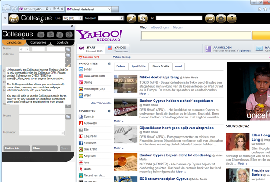This screenshot has height=182, width=270.
Task: Click the Meer Yahoo!-sites link
Action: coord(101,103)
